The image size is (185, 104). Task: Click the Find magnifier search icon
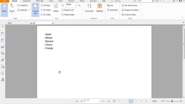pyautogui.click(x=153, y=1)
